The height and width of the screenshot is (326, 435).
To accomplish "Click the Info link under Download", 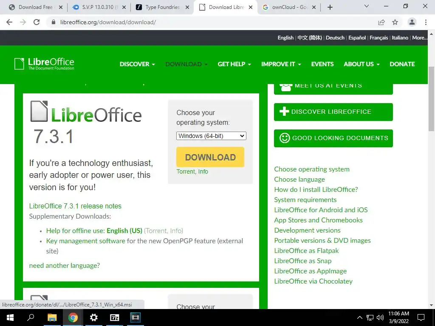I will pos(203,171).
